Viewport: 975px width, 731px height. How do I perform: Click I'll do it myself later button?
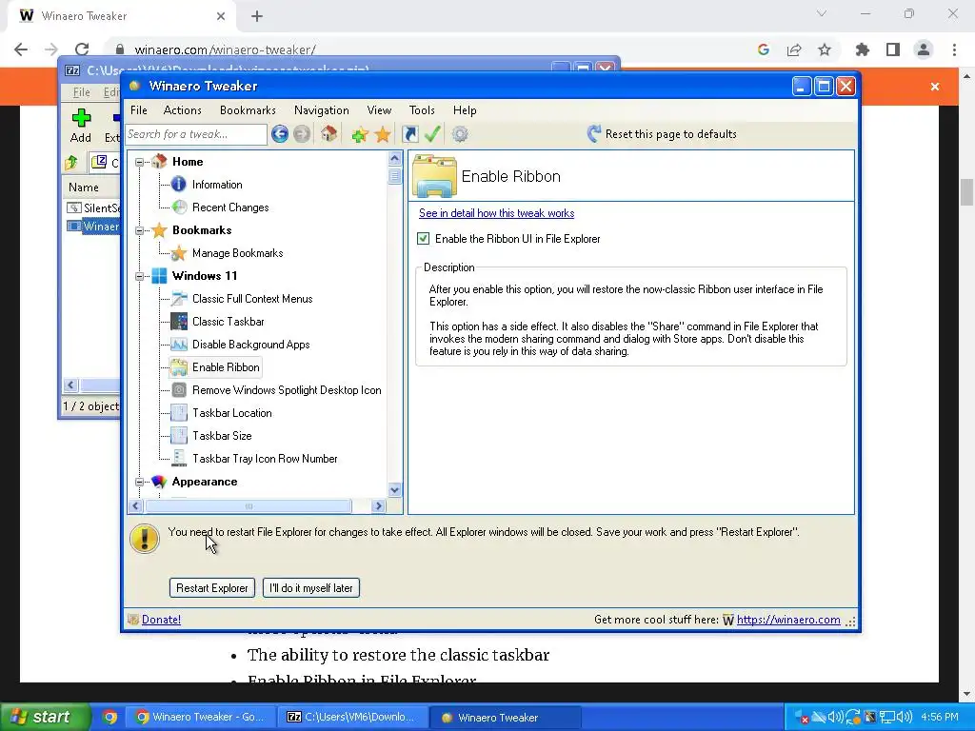click(x=311, y=588)
